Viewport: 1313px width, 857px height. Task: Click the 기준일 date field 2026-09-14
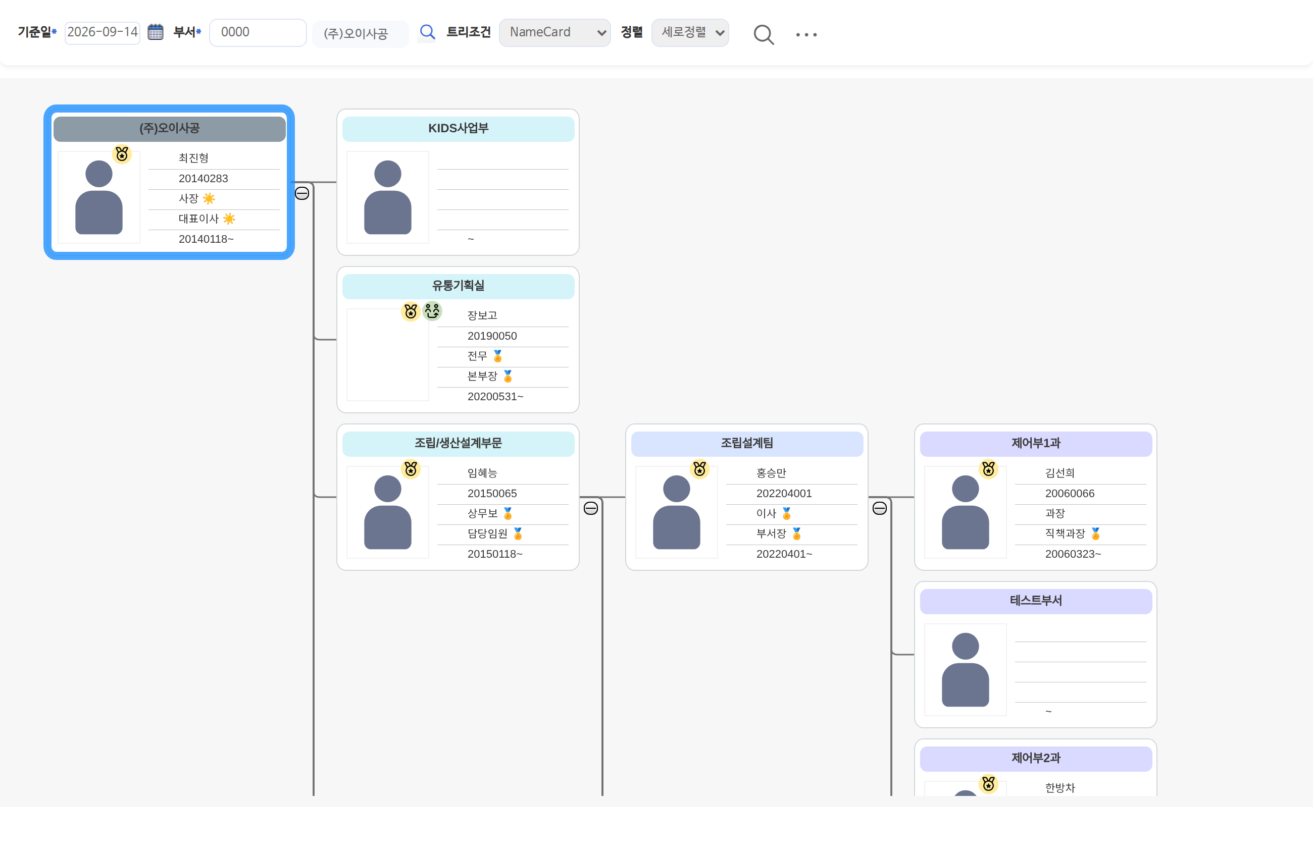pos(103,32)
